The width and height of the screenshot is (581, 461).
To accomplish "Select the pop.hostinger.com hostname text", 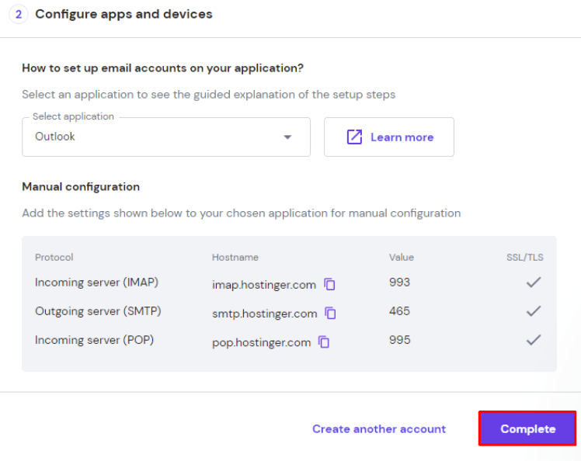I will pos(261,342).
